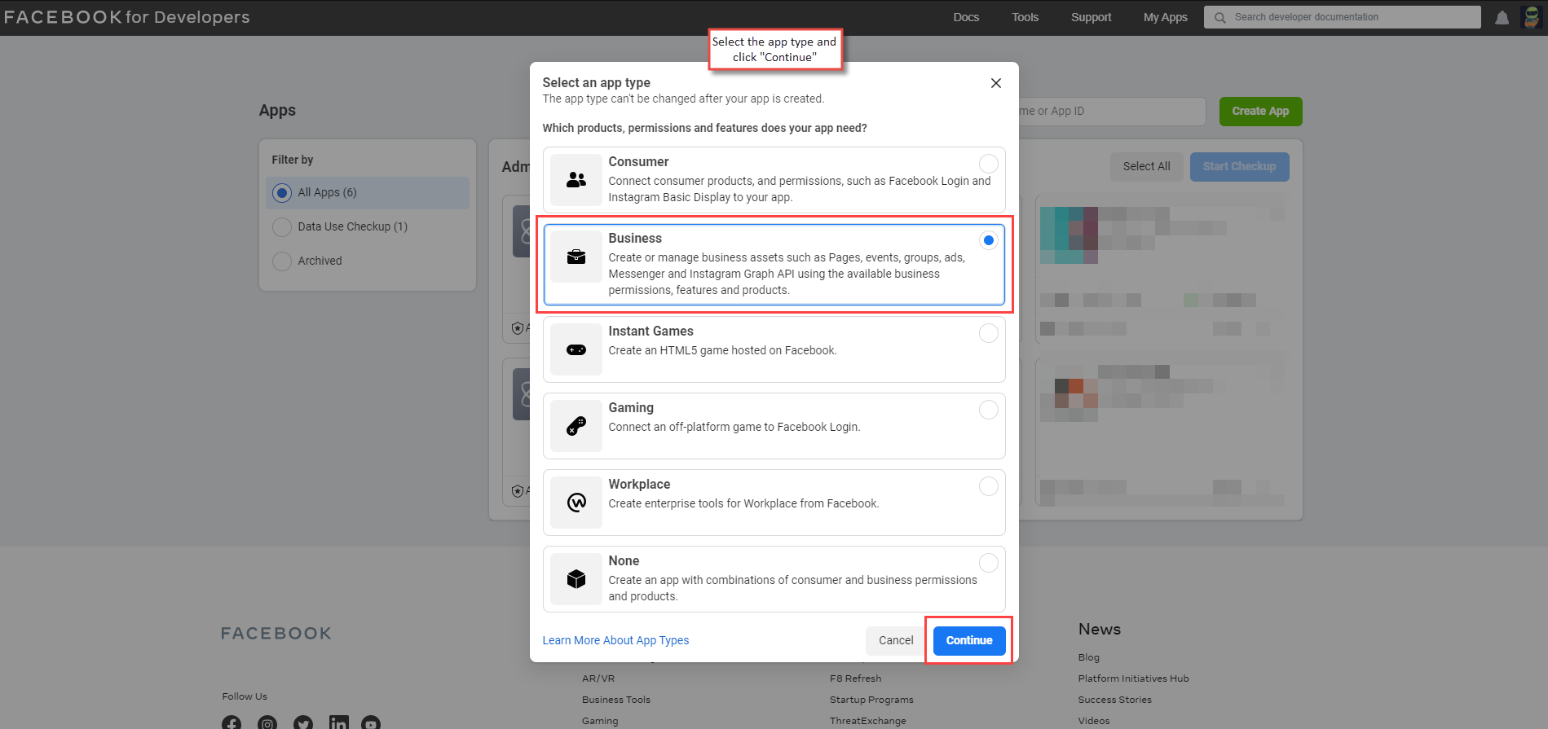Open the Platform Initiatives Hub link
Image resolution: width=1548 pixels, height=729 pixels.
tap(1133, 678)
